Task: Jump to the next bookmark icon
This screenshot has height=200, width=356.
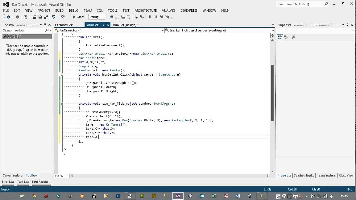Action: [x=161, y=17]
